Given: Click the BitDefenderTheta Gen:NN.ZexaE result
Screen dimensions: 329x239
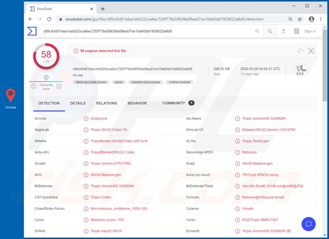Looking at the screenshot, I should pos(273,186).
